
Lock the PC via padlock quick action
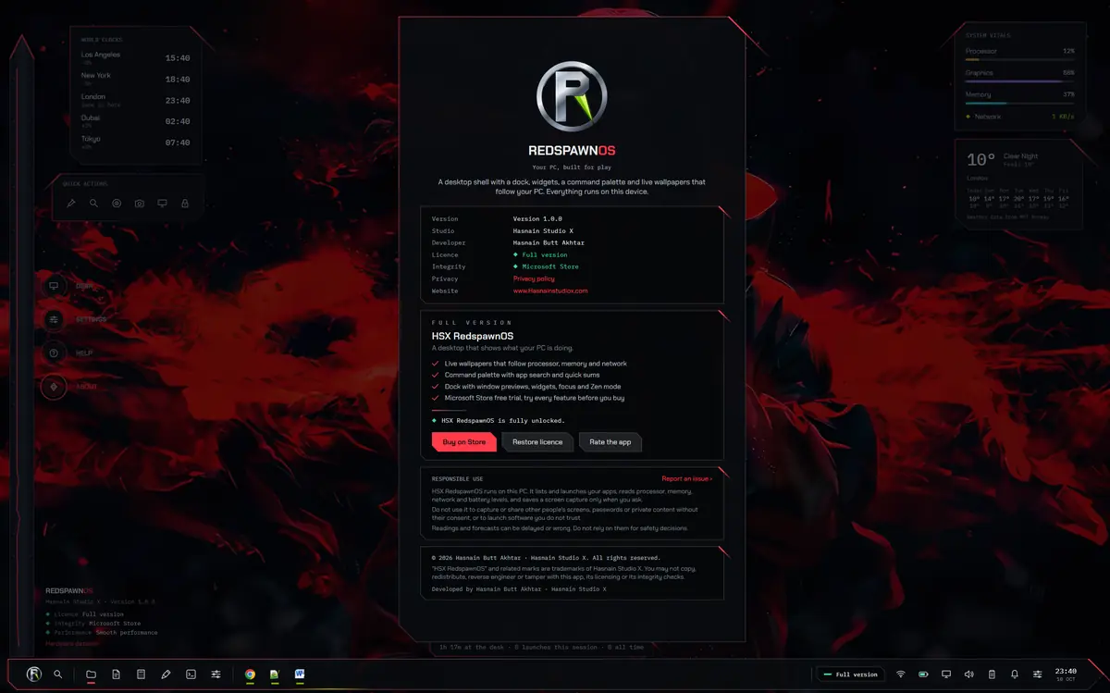coord(185,203)
